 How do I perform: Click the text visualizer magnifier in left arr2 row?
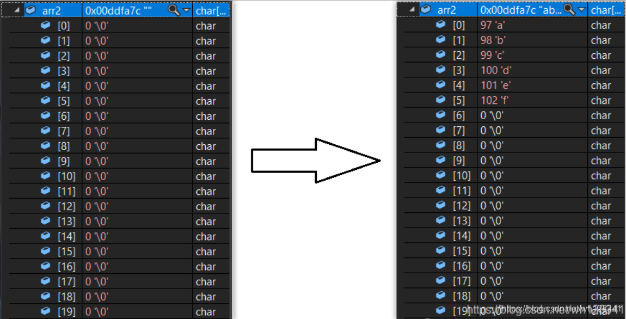click(174, 10)
